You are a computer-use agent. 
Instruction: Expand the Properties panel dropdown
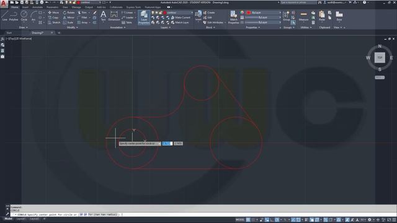pos(253,27)
